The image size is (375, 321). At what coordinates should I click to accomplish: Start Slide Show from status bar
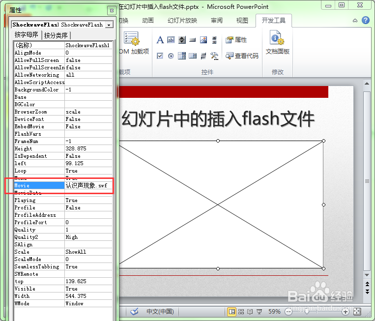(x=259, y=312)
